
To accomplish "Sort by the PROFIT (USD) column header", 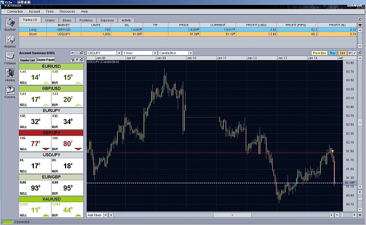I will pyautogui.click(x=256, y=25).
